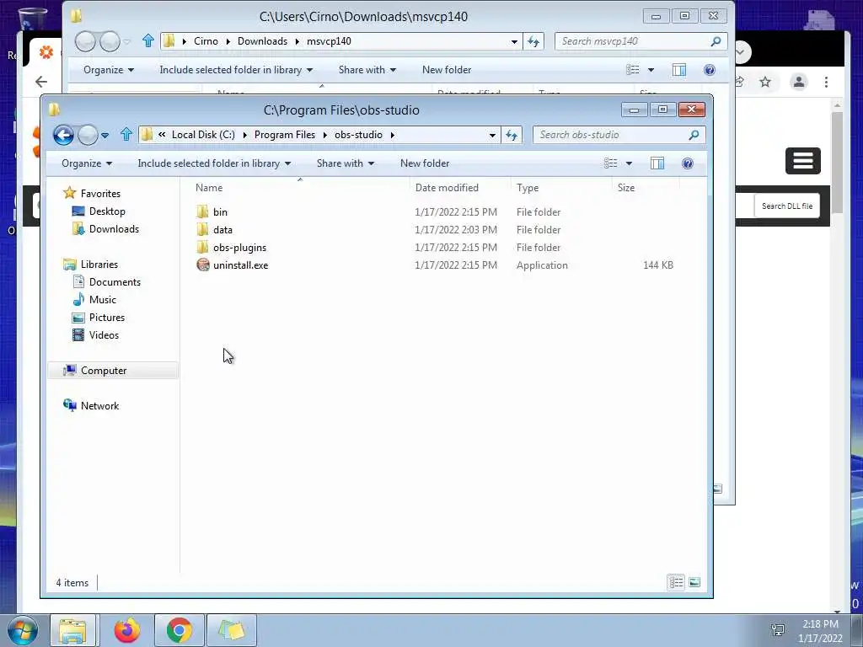The width and height of the screenshot is (863, 647).
Task: Open Organize menu in msvcp140 window
Action: (x=109, y=70)
